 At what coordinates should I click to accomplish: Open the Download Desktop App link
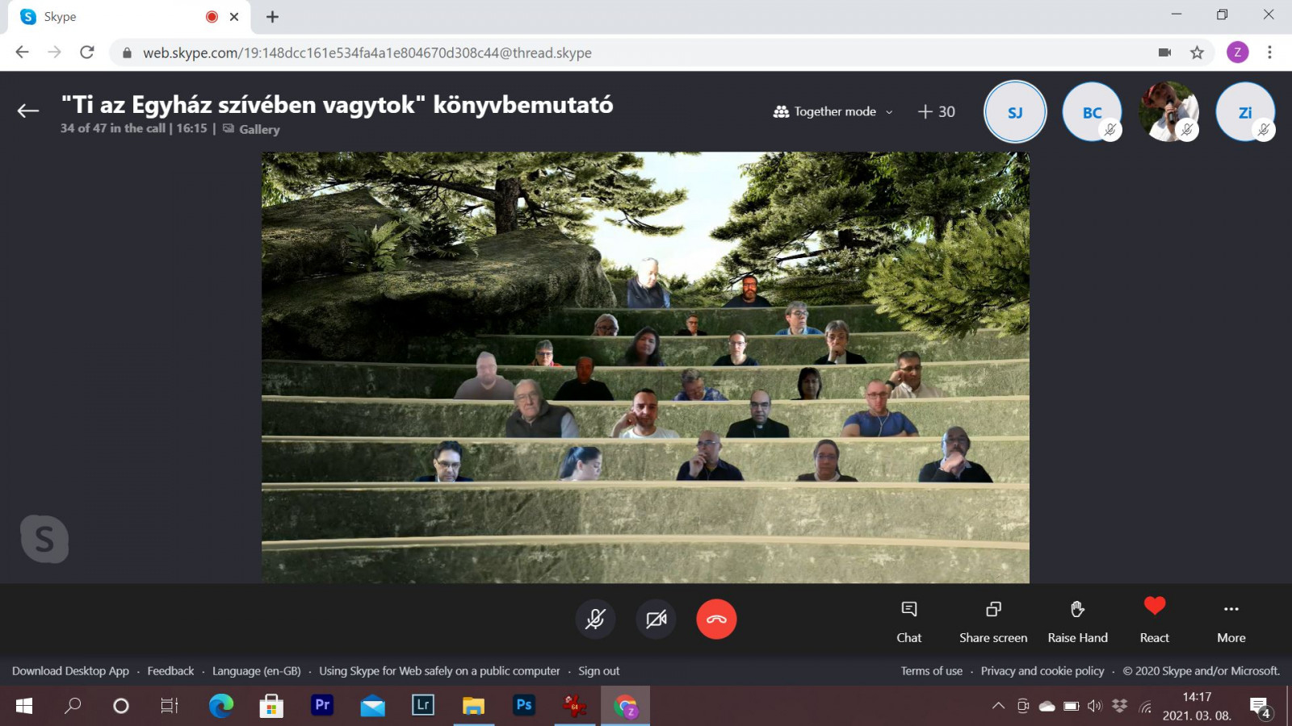(70, 671)
